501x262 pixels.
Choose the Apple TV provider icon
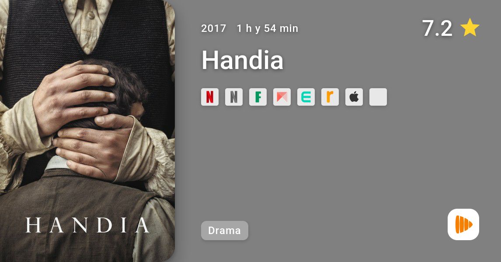pos(354,97)
